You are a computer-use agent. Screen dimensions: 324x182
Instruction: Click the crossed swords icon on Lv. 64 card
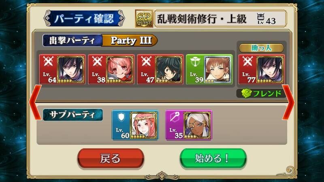48,61
